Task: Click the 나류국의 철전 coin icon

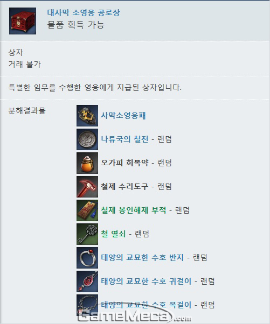Action: (x=87, y=139)
